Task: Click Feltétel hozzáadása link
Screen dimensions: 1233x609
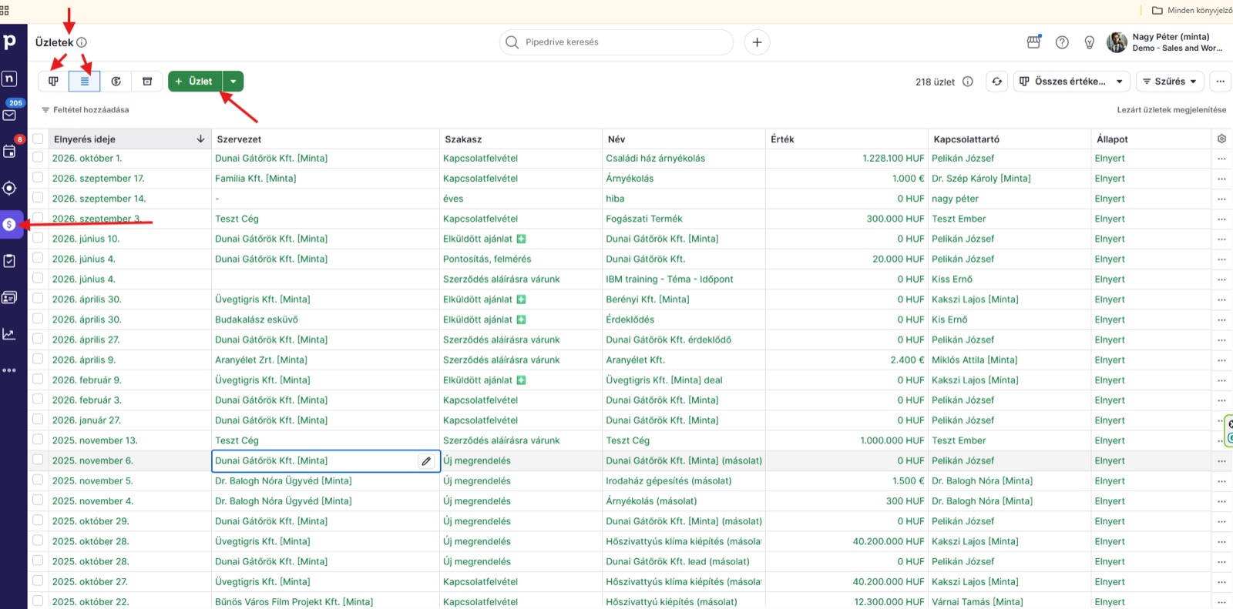Action: tap(86, 110)
